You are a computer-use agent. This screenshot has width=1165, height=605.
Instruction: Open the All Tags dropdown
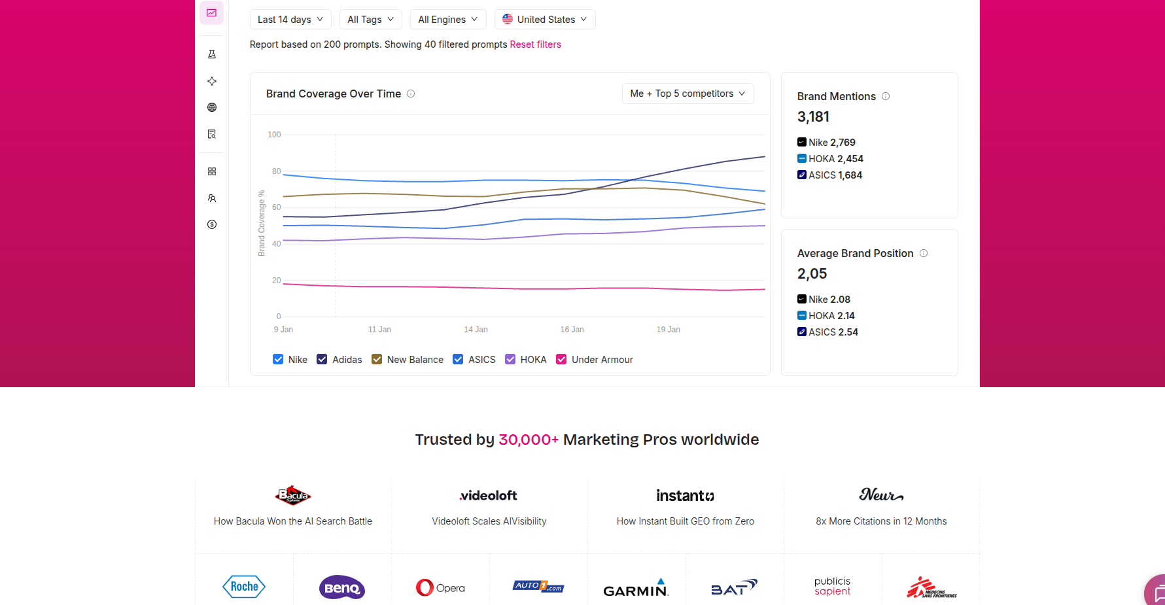(x=371, y=20)
